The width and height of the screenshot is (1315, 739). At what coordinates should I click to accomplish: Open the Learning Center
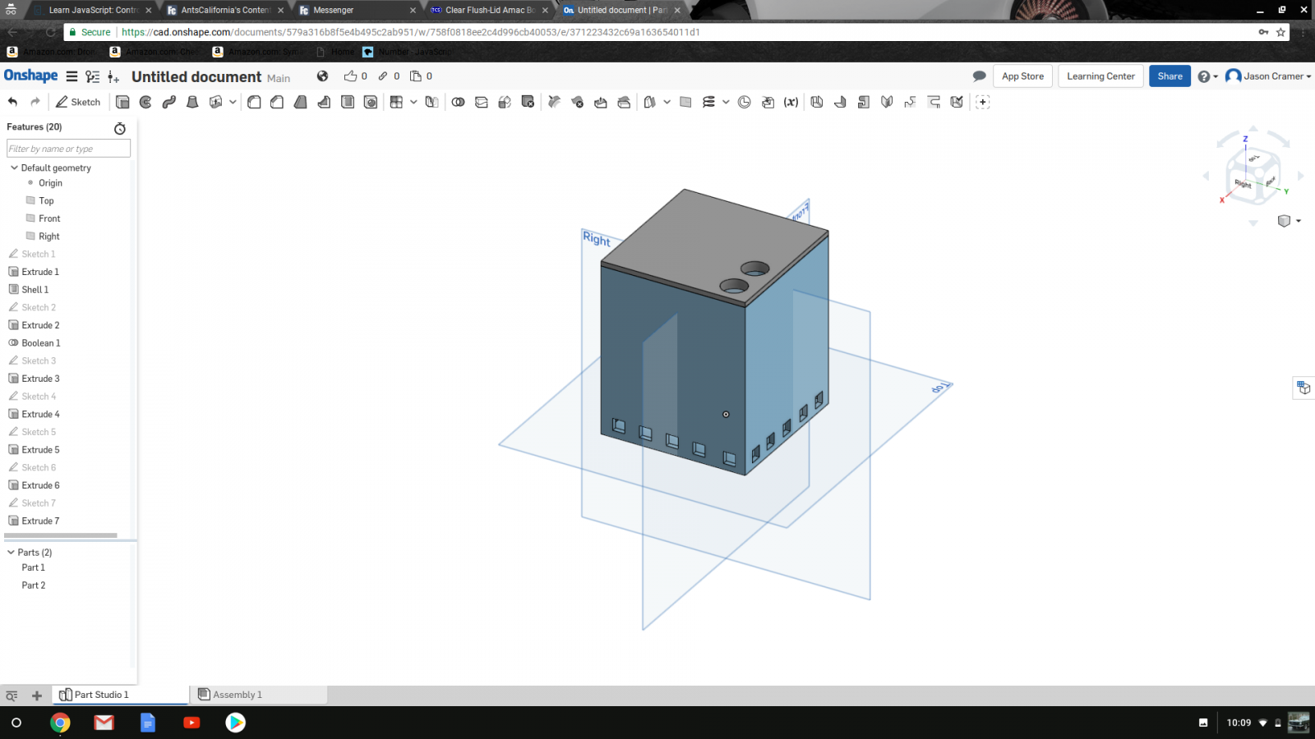tap(1100, 76)
